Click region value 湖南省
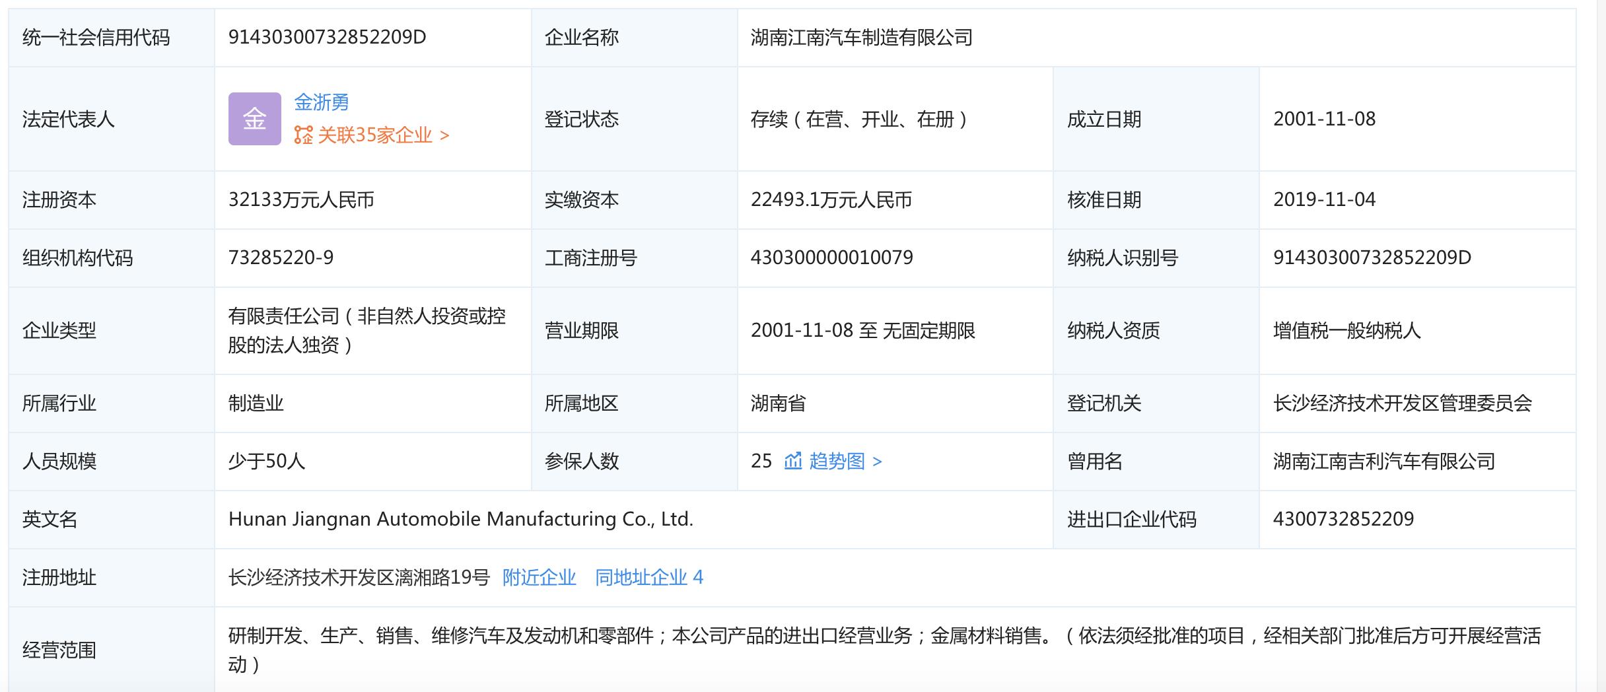The height and width of the screenshot is (692, 1606). click(x=779, y=403)
